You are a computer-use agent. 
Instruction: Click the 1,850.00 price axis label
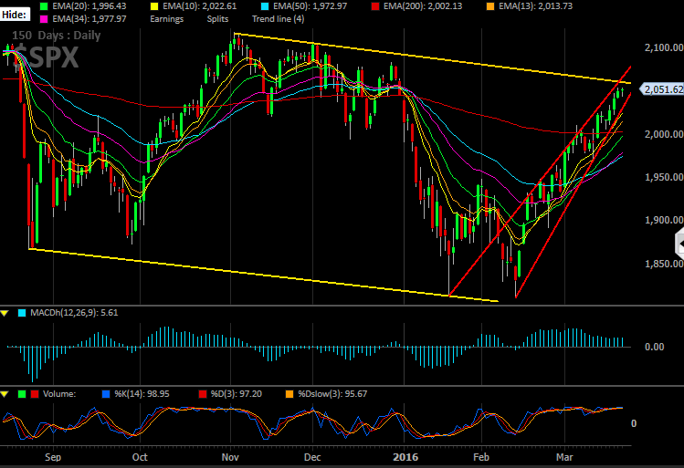(x=664, y=264)
